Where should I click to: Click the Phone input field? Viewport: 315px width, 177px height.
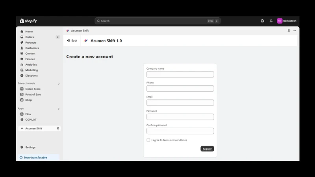[x=180, y=88]
